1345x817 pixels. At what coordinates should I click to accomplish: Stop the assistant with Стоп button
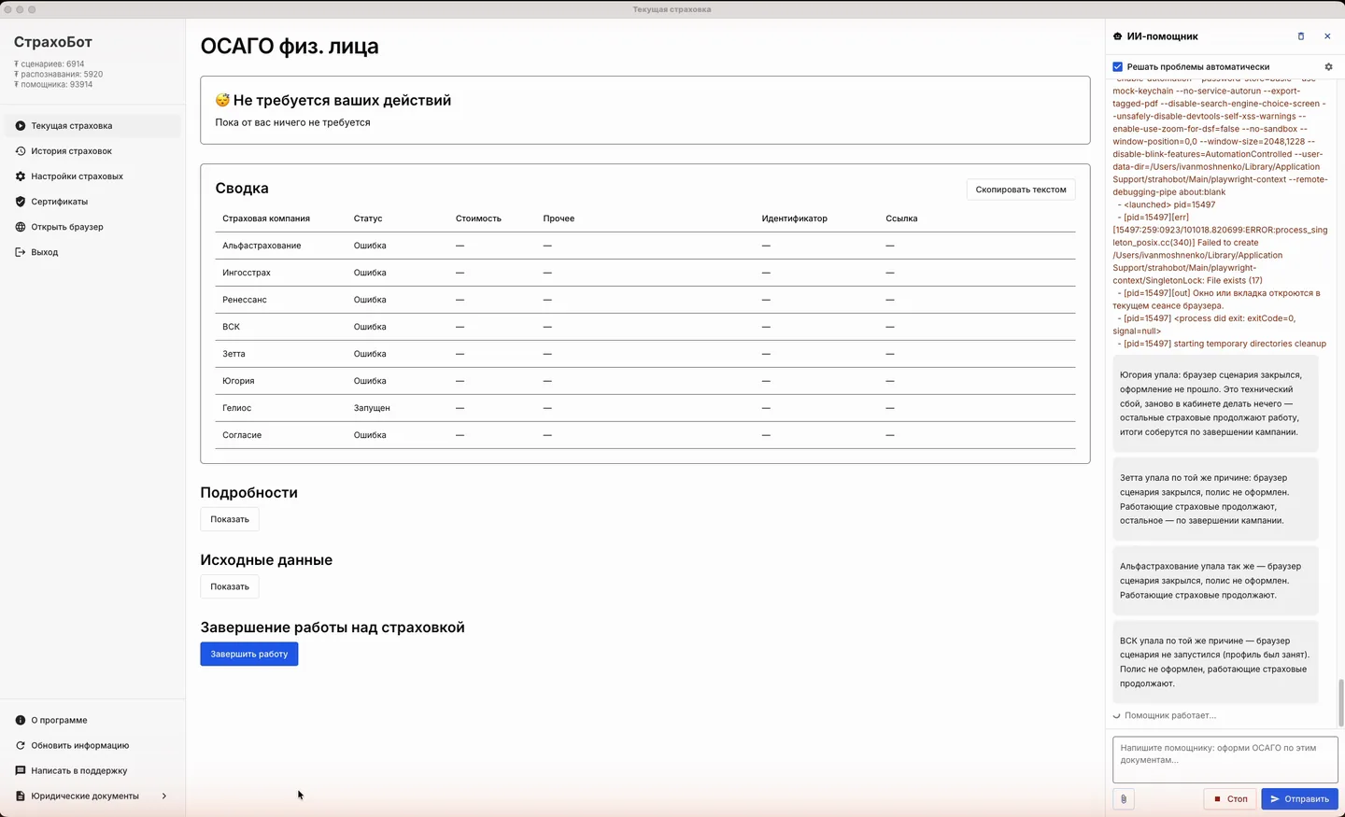coord(1230,799)
